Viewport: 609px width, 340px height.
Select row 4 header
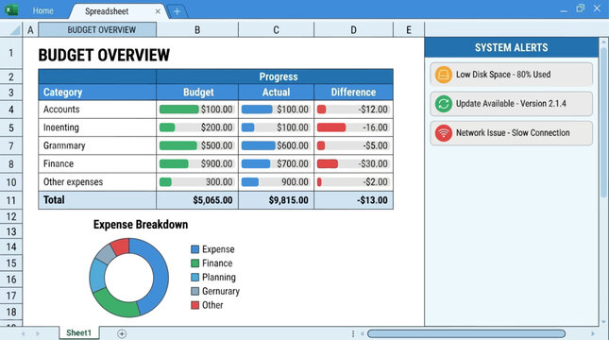(x=11, y=110)
